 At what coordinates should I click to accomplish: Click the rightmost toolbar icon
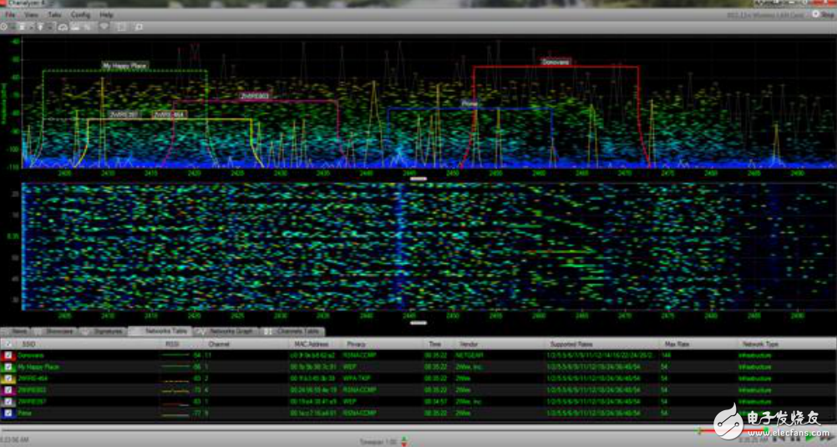[x=139, y=27]
